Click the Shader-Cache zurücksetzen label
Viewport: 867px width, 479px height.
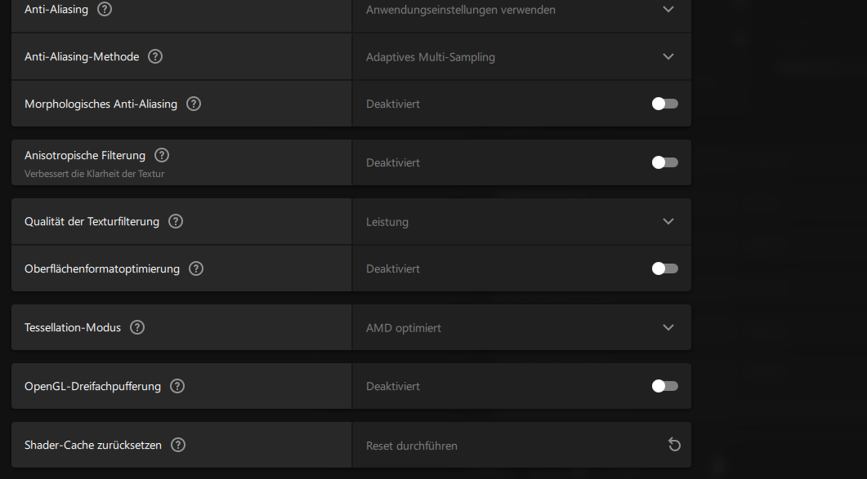coord(93,445)
